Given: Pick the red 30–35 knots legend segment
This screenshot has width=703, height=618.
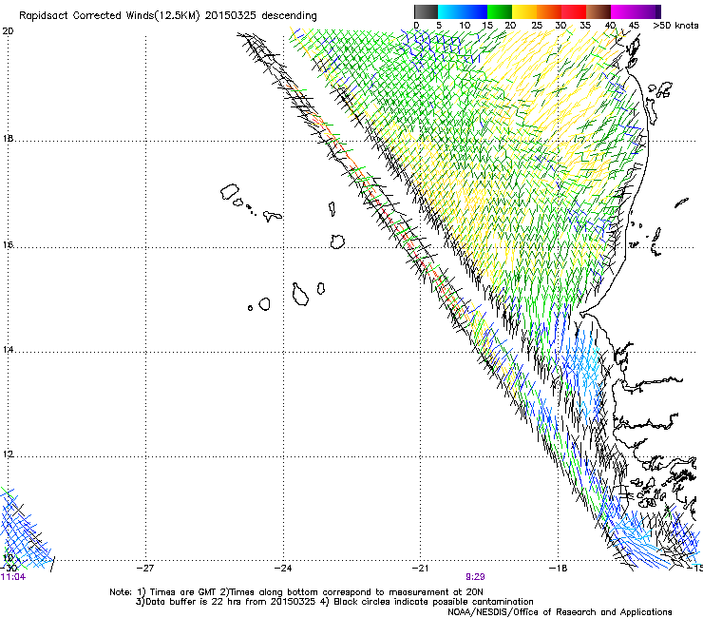Looking at the screenshot, I should [574, 11].
